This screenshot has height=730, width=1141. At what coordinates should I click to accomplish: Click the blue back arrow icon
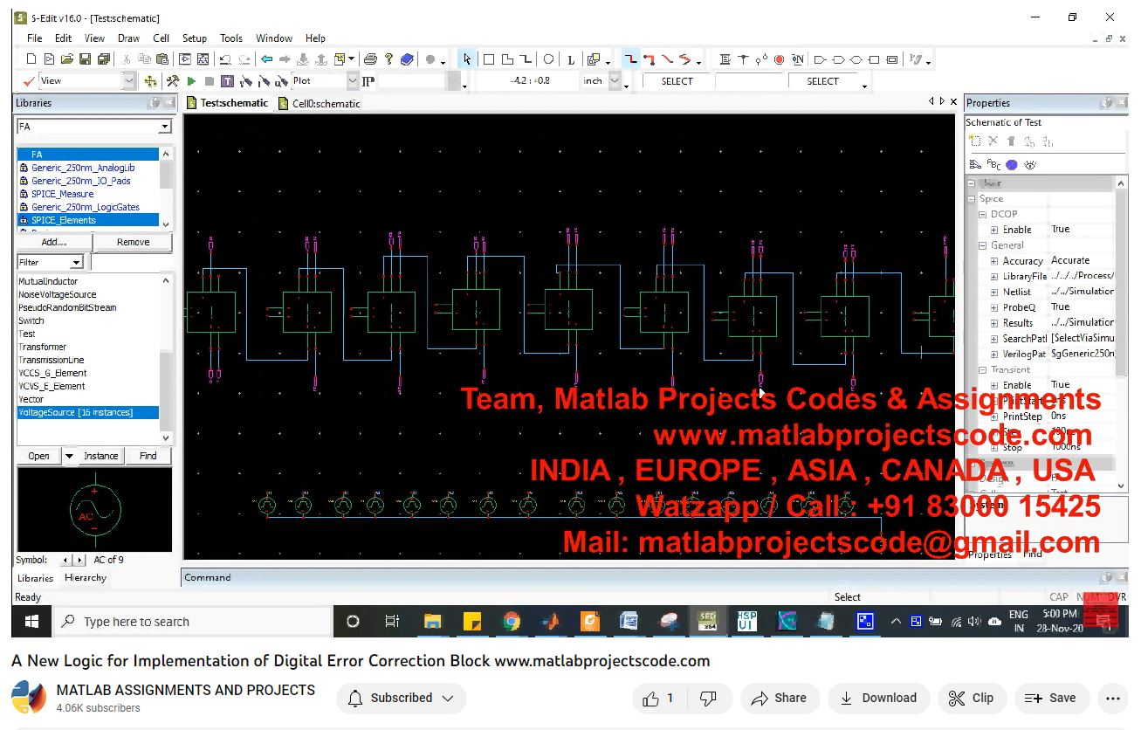coord(266,59)
